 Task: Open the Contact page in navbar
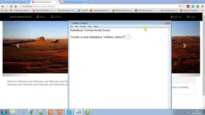point(56,17)
